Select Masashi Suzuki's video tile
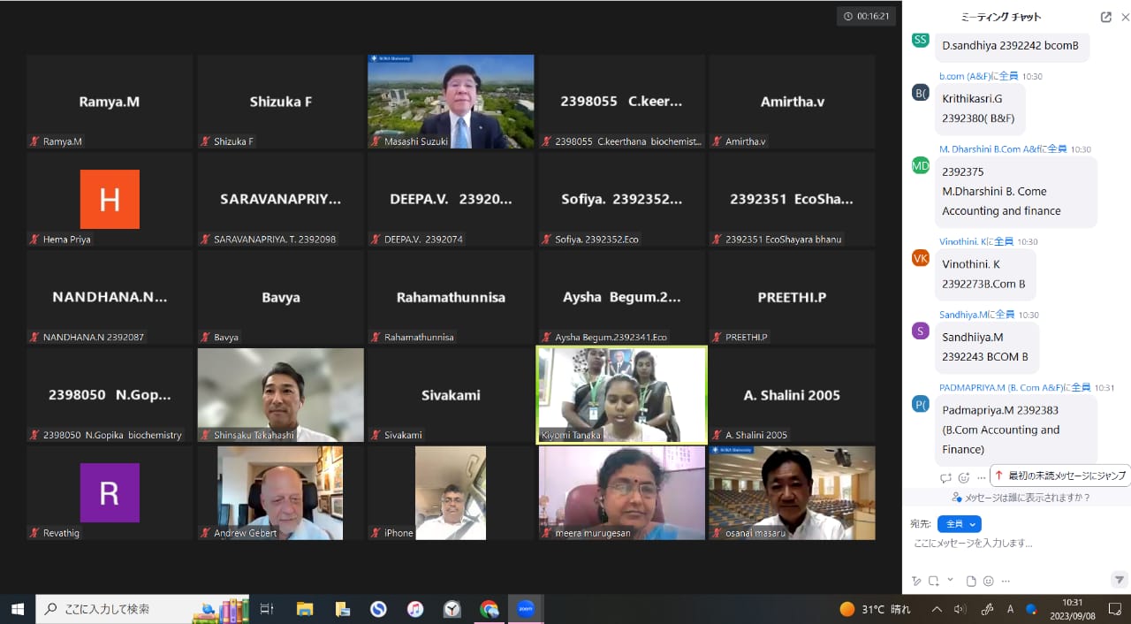The image size is (1131, 624). [451, 101]
